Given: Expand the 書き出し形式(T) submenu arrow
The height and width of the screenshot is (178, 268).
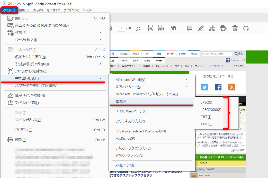Looking at the screenshot, I should 101,78.
